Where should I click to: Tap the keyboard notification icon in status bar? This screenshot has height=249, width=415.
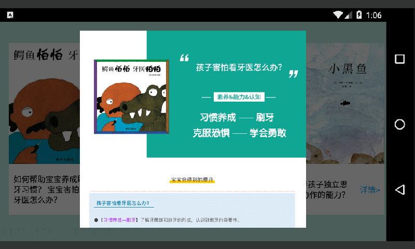click(10, 15)
